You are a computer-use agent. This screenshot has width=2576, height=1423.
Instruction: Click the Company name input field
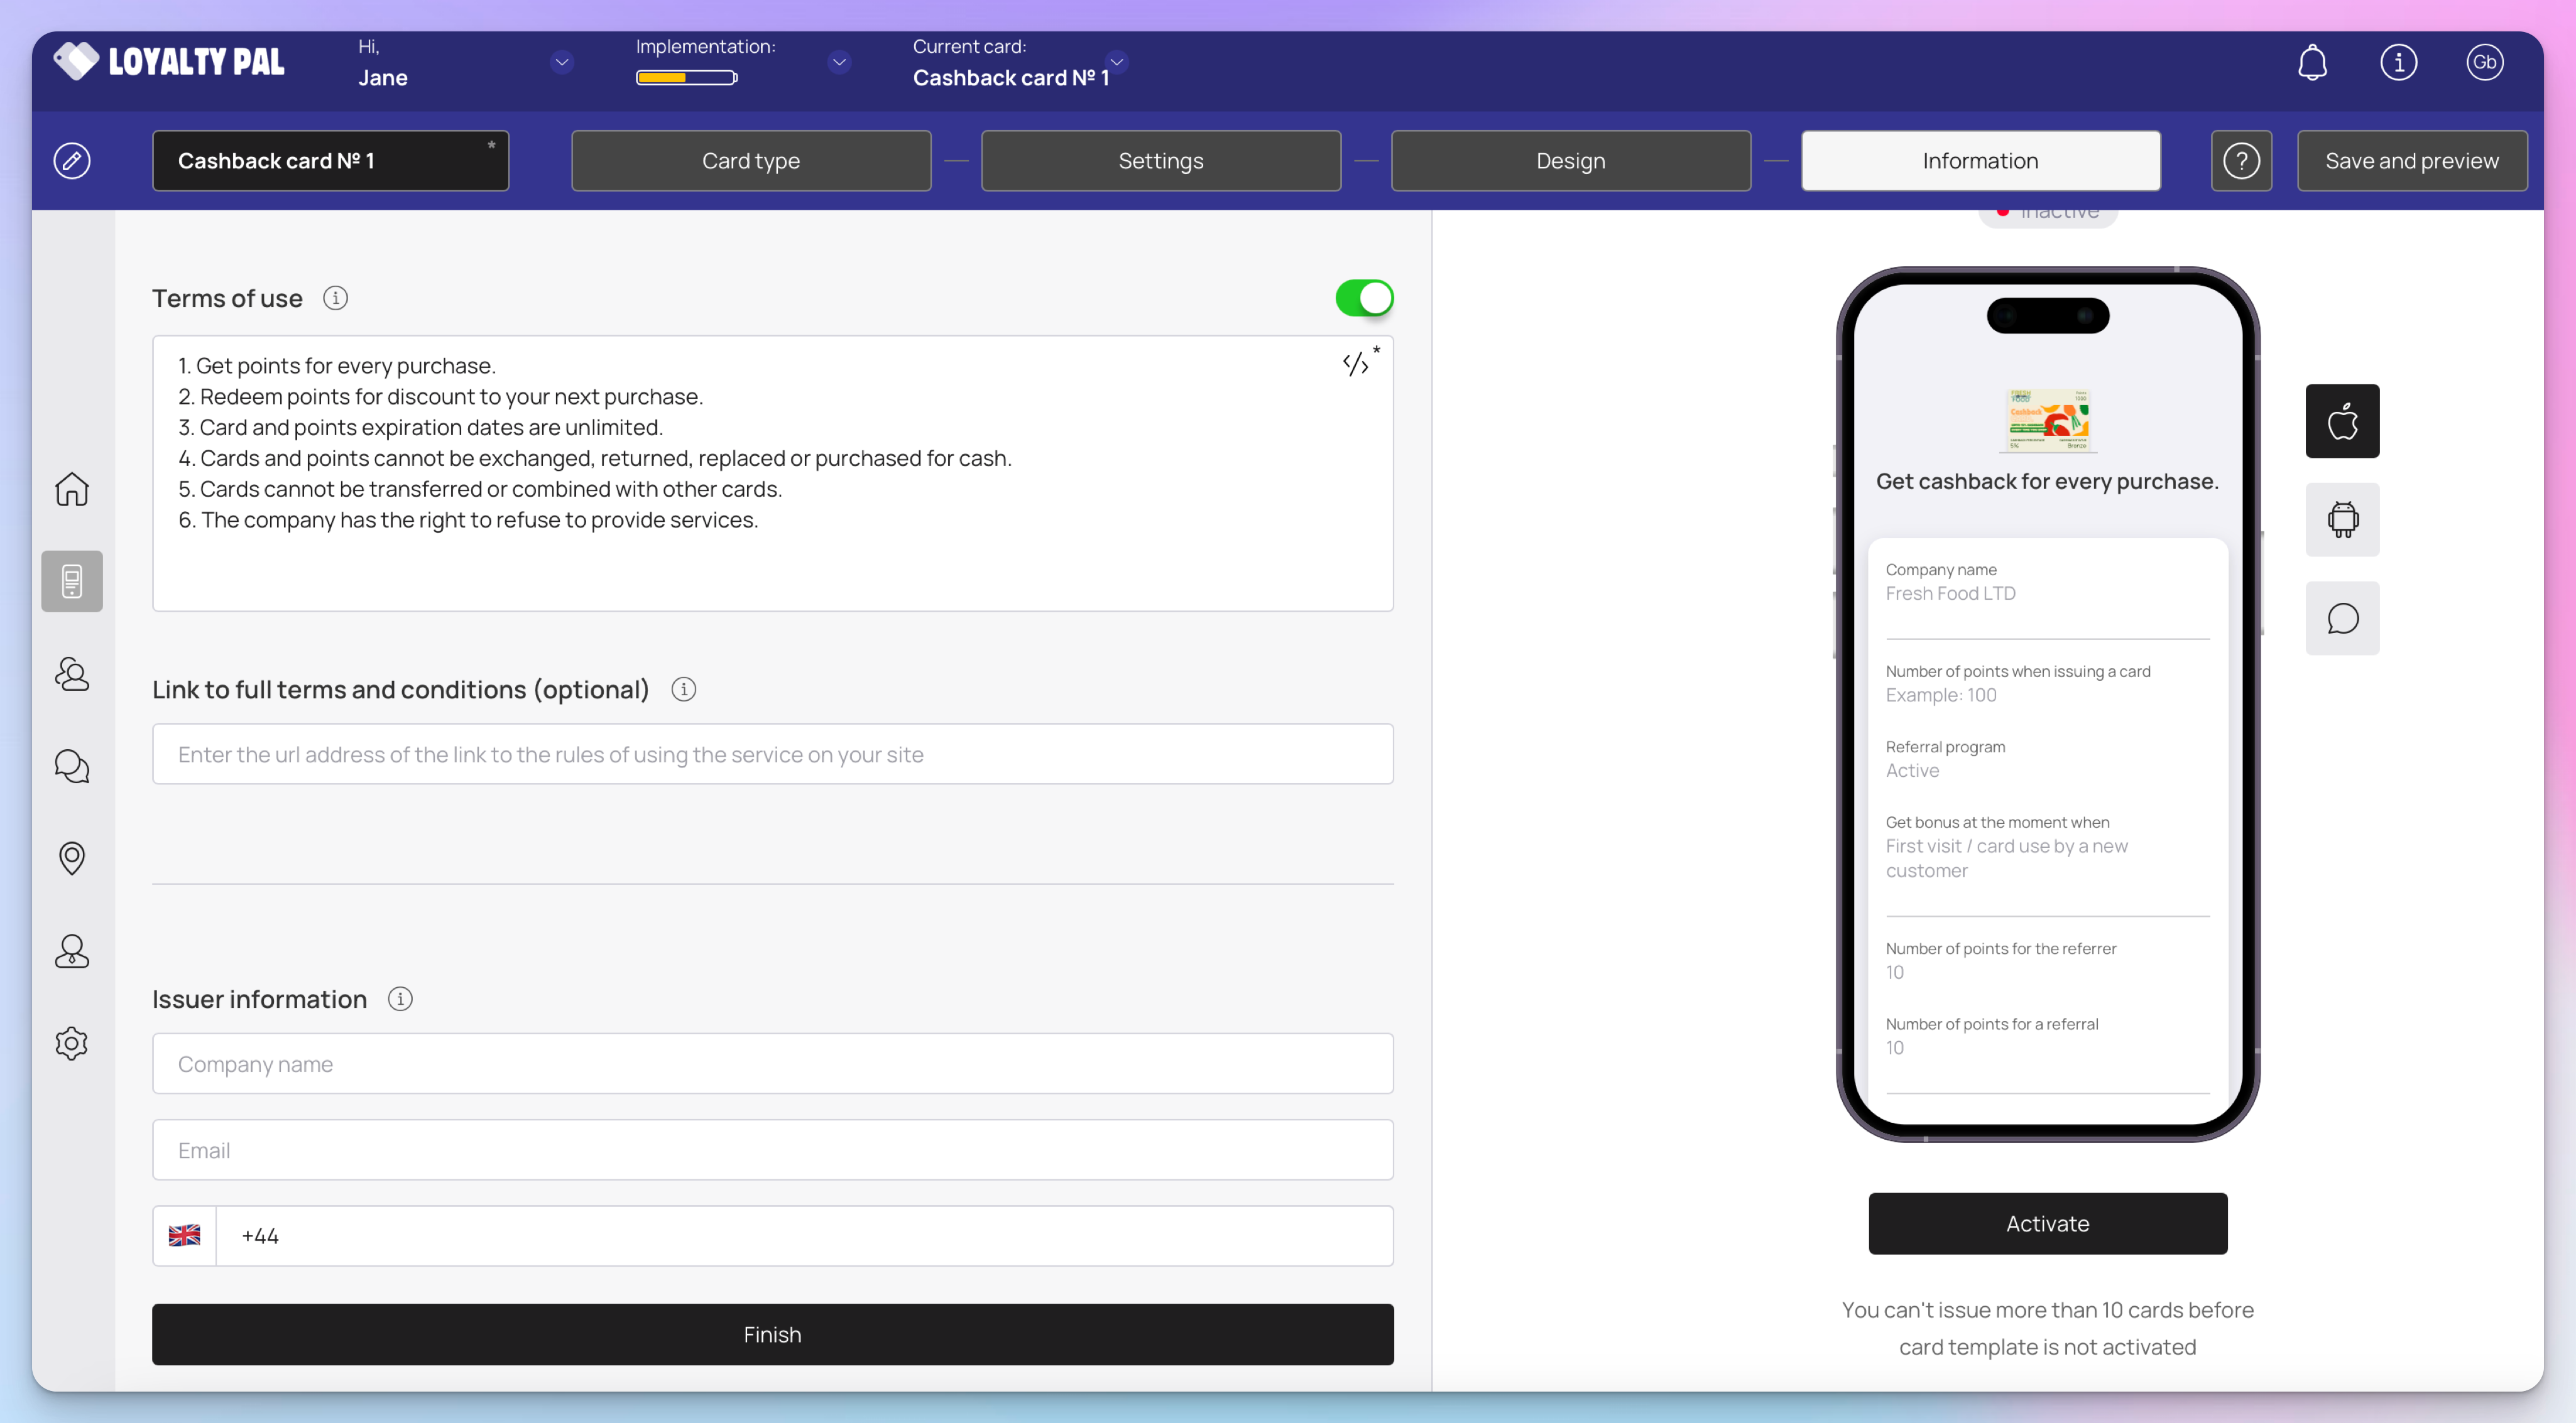pyautogui.click(x=772, y=1063)
